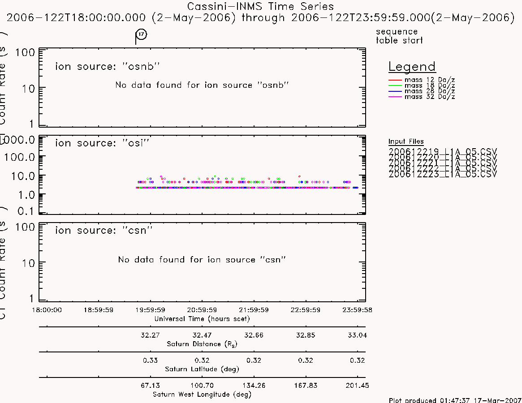Screen dimensions: 522x403
Task: Click the 'Legend' heading
Action: (412, 67)
